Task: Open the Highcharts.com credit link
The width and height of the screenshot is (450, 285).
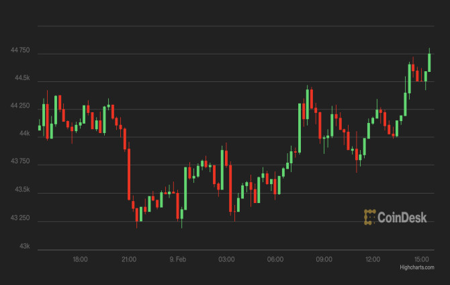Action: (417, 268)
